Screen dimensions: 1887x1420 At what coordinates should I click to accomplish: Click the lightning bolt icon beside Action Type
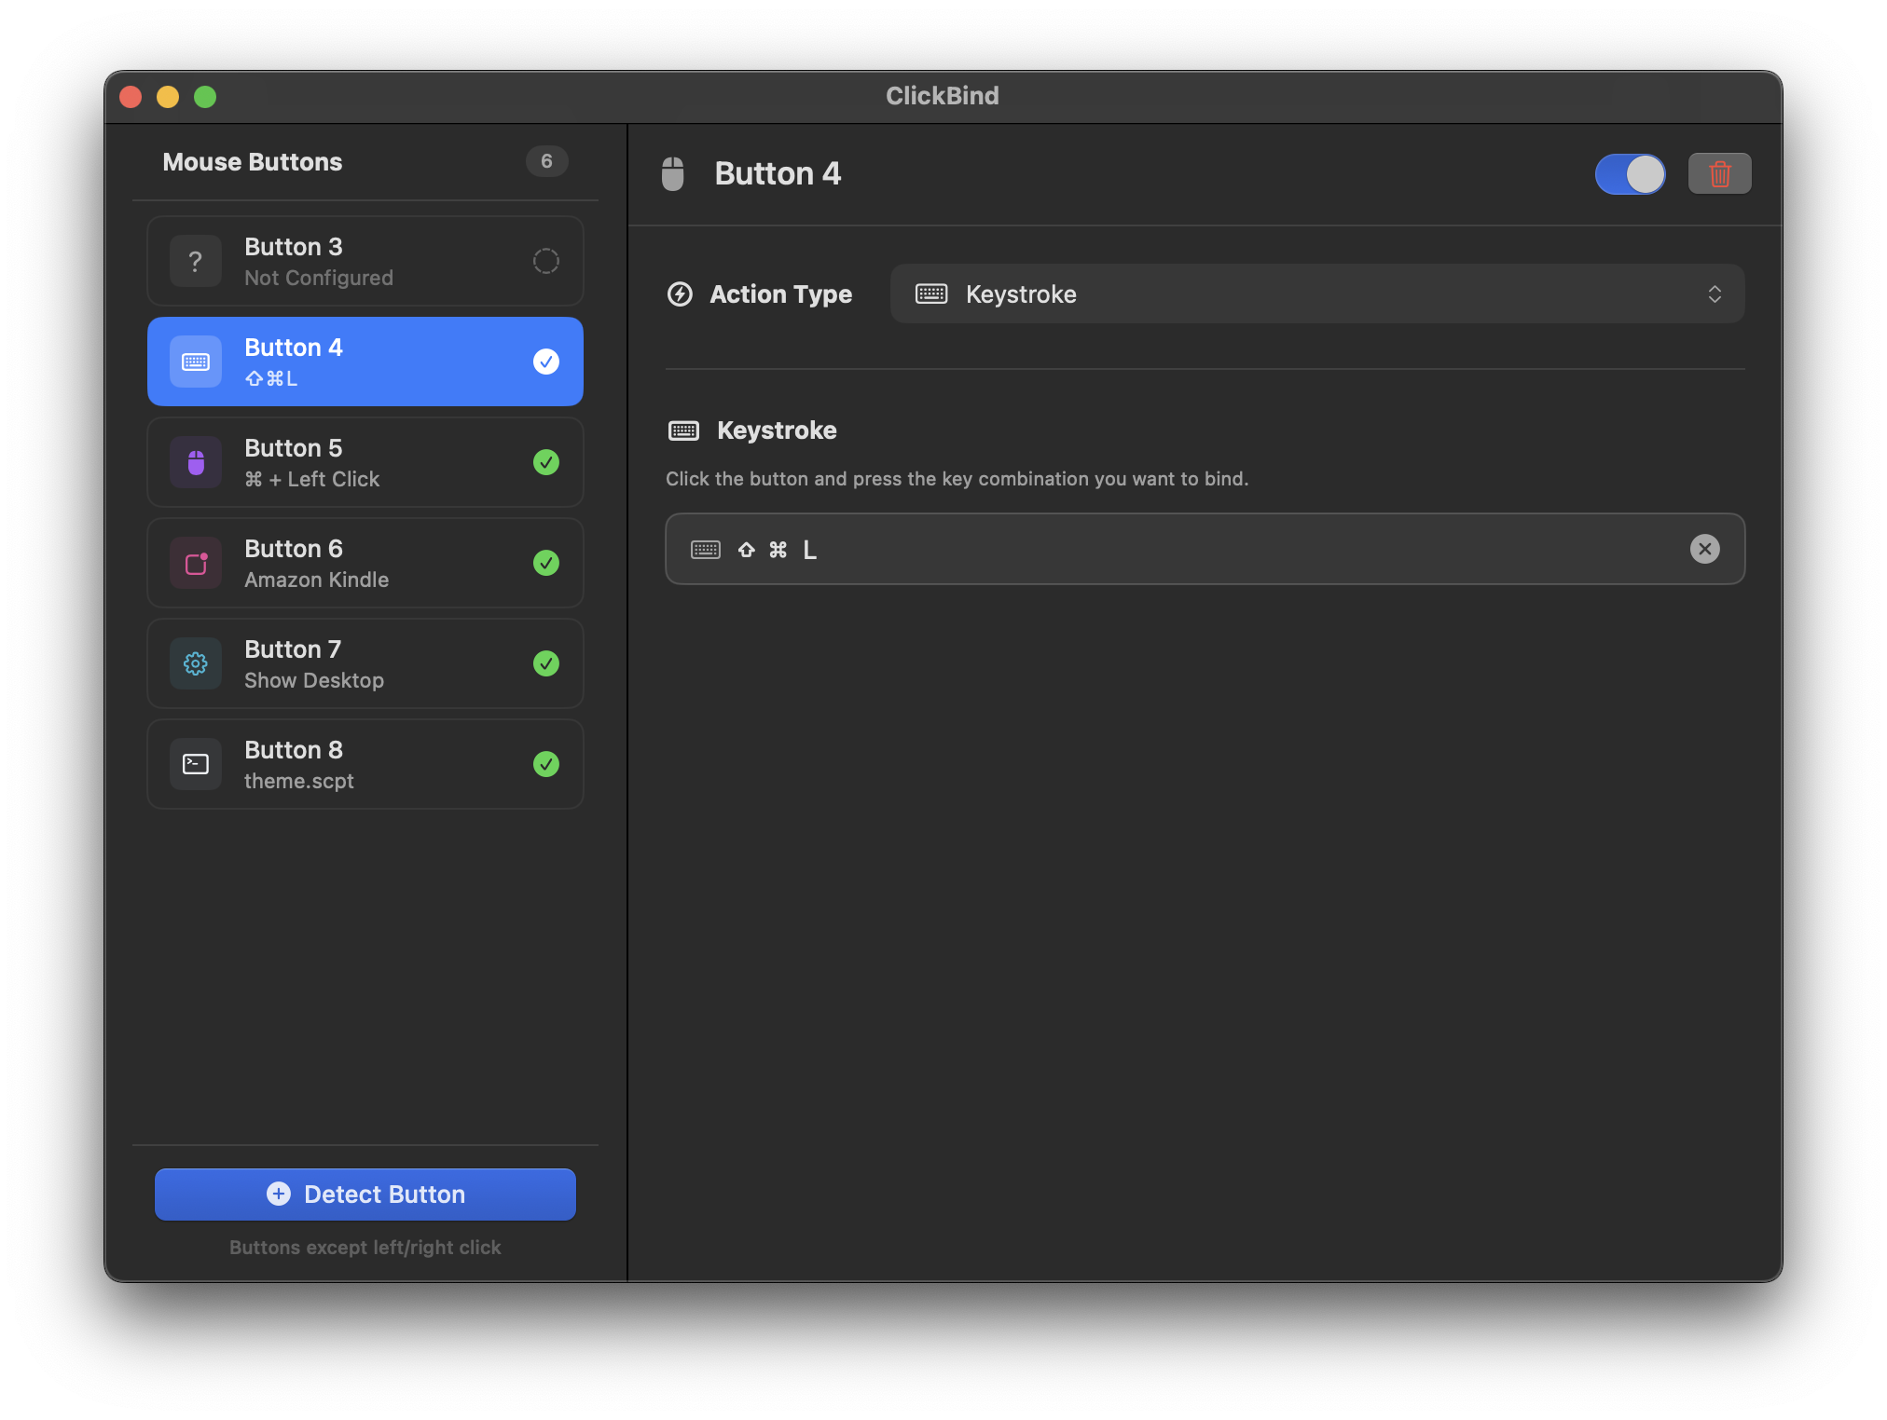click(x=680, y=294)
